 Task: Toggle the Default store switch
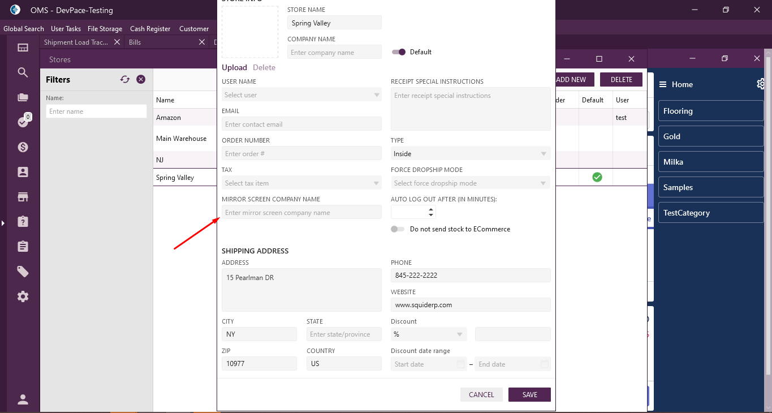399,52
